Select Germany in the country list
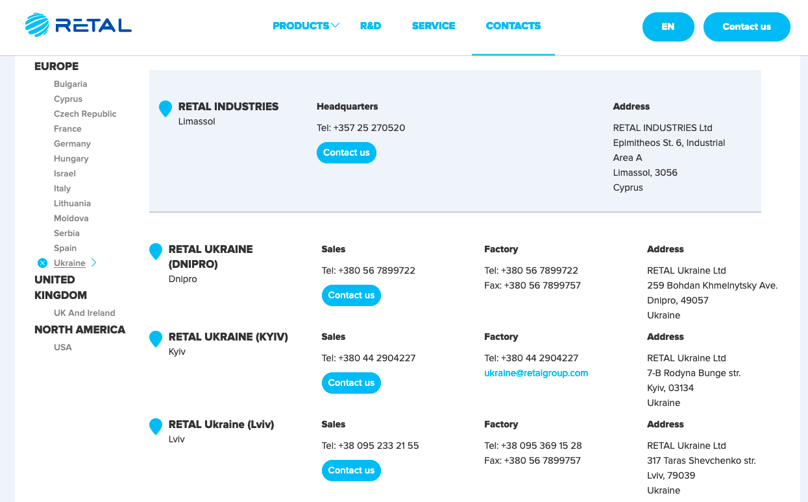The height and width of the screenshot is (502, 808). [x=72, y=144]
